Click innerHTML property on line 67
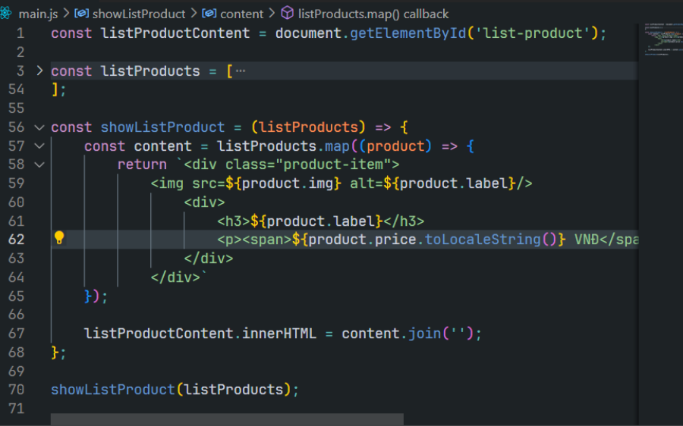Image resolution: width=683 pixels, height=426 pixels. [279, 334]
